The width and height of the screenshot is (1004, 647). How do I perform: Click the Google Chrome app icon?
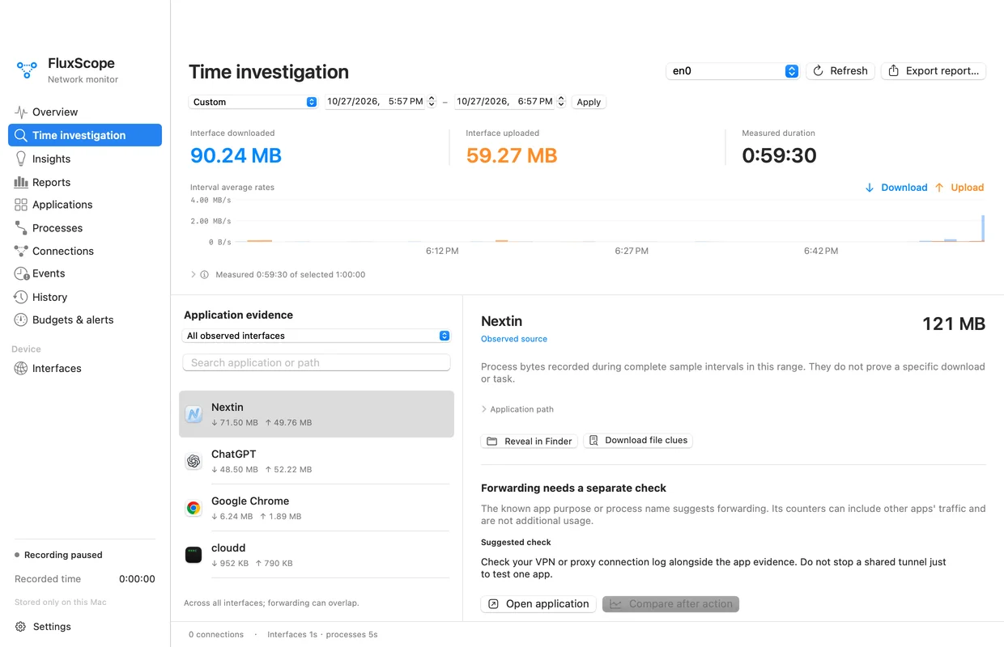[194, 508]
